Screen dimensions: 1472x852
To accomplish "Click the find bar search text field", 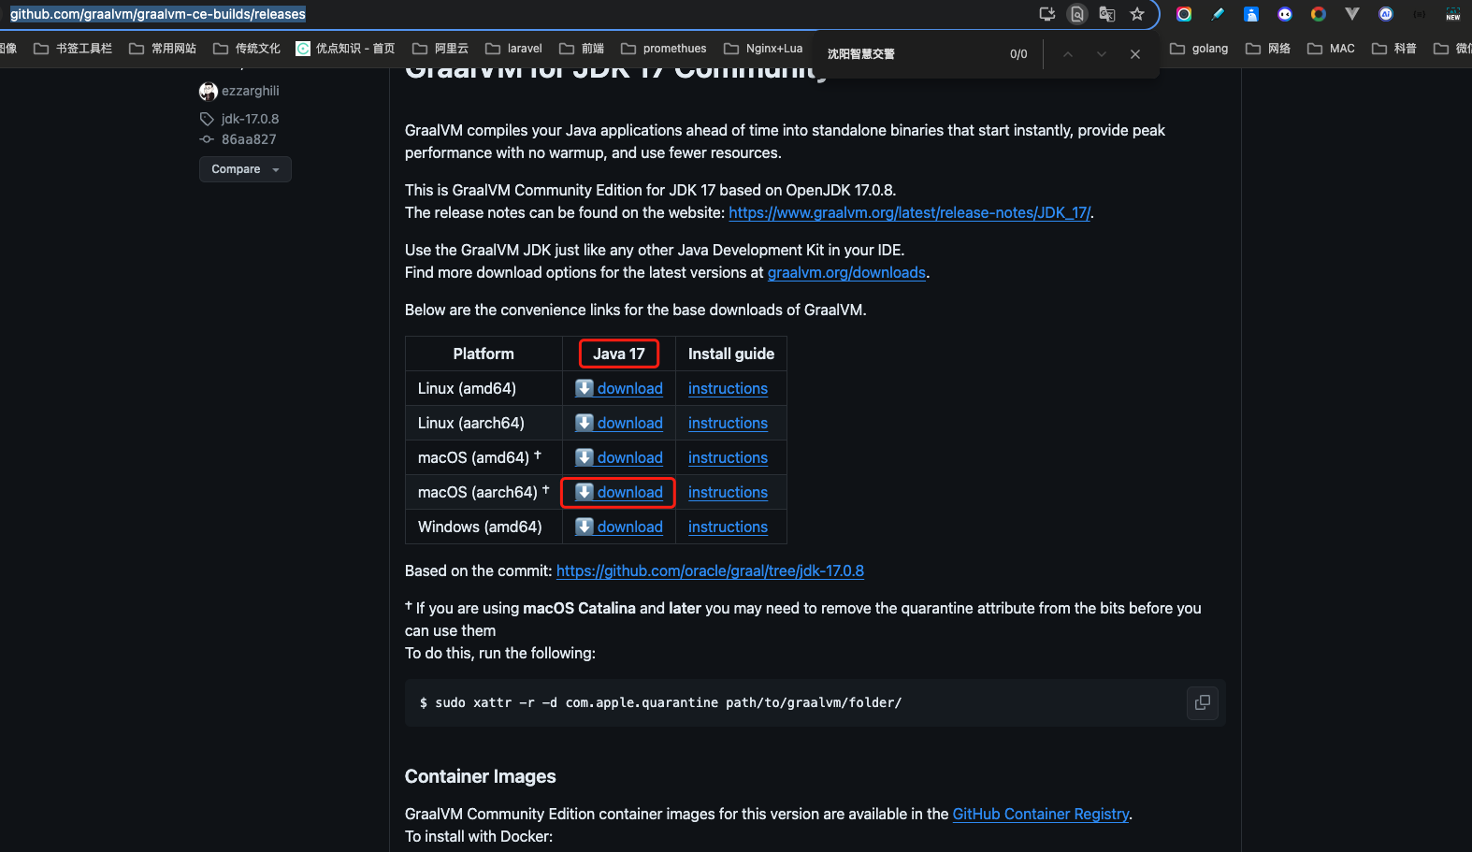I will (907, 54).
